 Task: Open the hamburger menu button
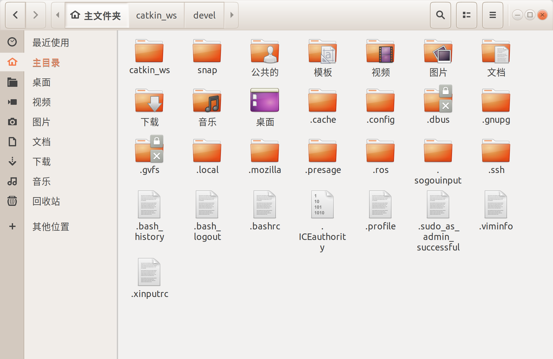(492, 15)
